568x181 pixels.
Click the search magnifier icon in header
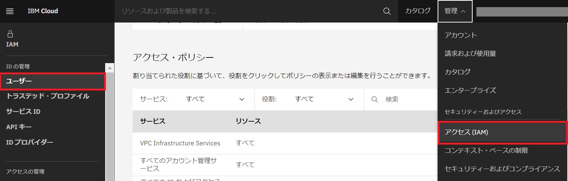point(387,11)
